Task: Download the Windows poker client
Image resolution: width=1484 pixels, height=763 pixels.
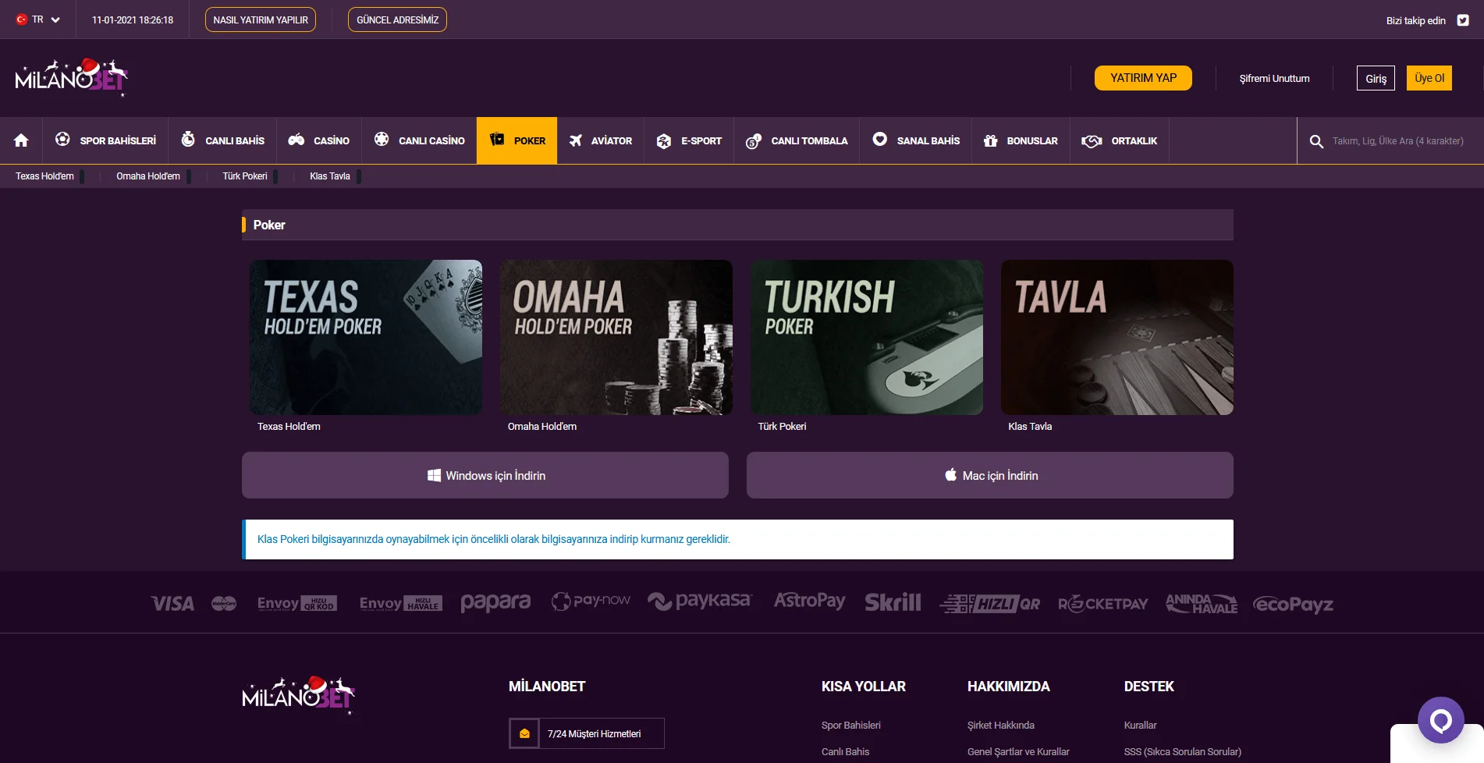Action: pos(485,475)
